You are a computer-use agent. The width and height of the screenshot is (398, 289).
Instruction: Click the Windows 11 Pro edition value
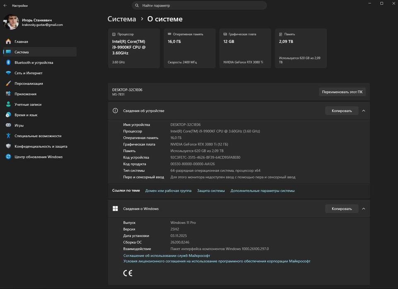click(x=183, y=222)
